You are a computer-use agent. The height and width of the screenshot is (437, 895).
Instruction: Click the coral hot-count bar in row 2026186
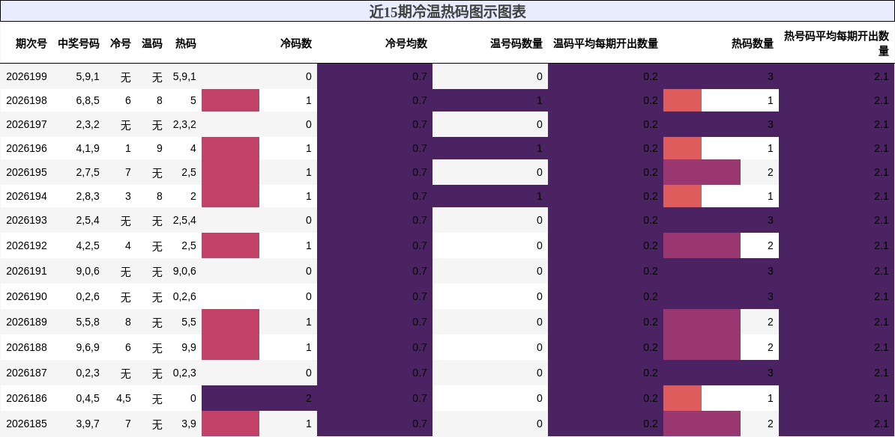click(x=682, y=398)
